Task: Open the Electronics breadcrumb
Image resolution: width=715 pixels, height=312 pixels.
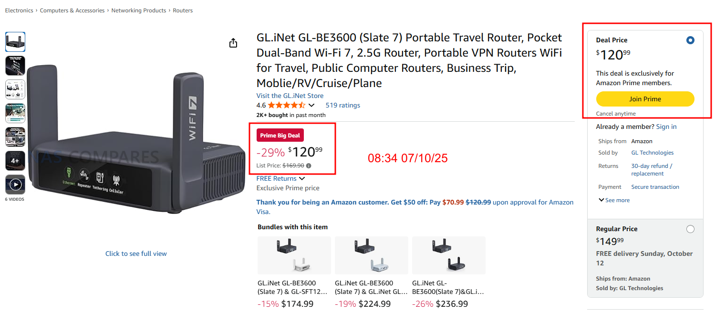Action: pos(19,10)
